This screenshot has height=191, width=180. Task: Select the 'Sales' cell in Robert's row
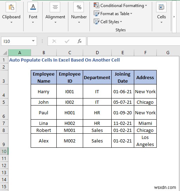[x=97, y=130]
